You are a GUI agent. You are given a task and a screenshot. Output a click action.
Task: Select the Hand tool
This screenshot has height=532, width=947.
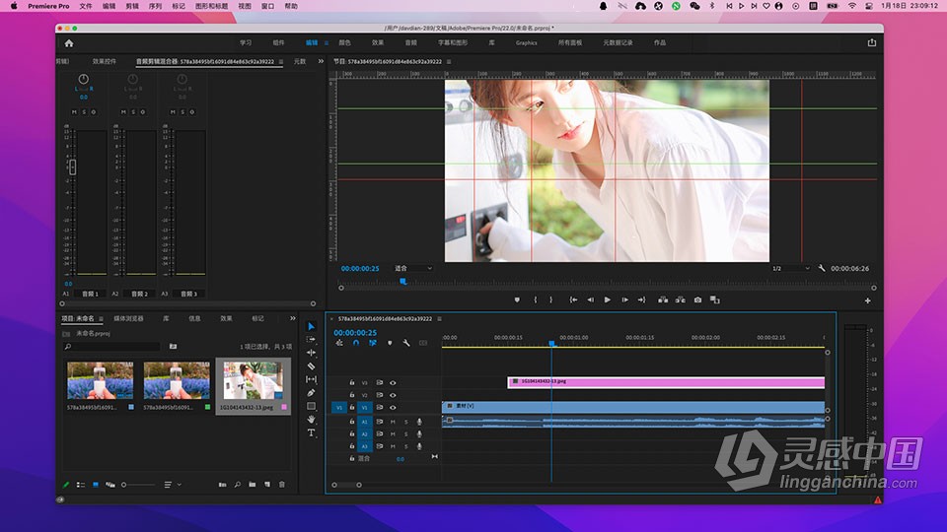point(311,420)
